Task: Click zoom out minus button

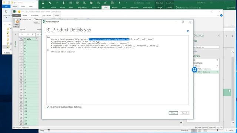Action: coord(209,130)
